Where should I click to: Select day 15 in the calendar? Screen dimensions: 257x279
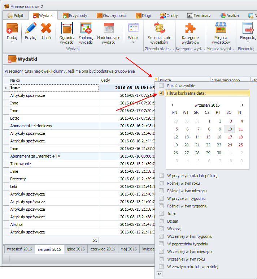(208, 137)
